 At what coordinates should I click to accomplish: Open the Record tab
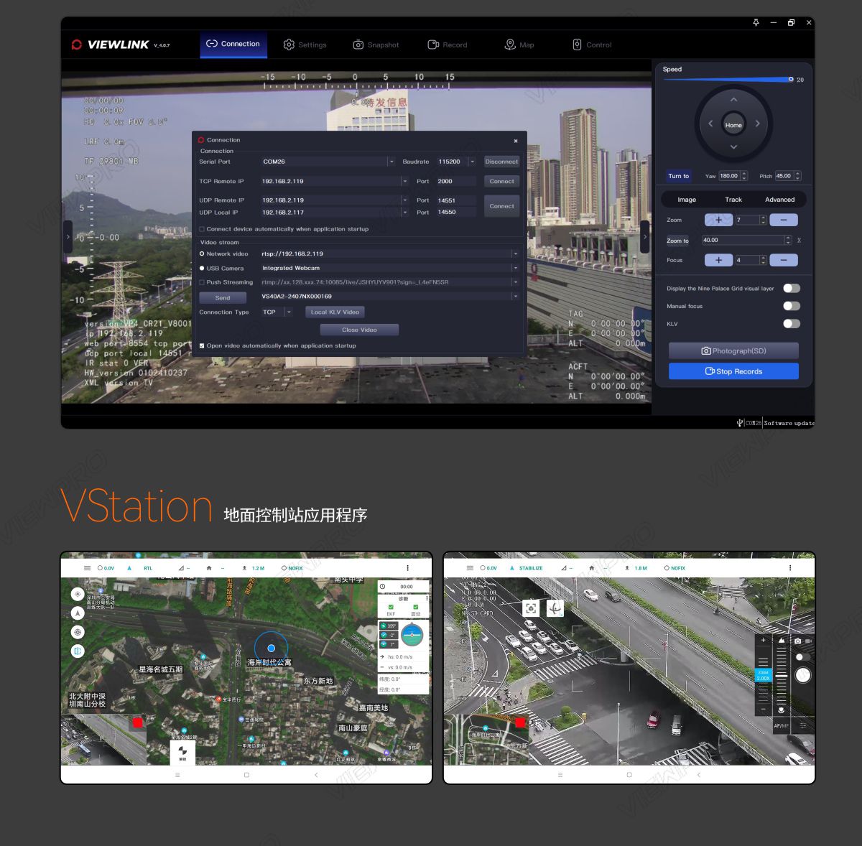[x=448, y=45]
